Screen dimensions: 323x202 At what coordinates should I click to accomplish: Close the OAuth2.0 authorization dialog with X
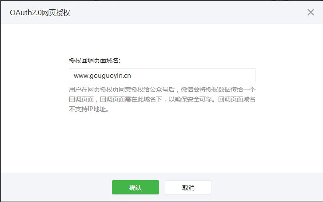[311, 12]
